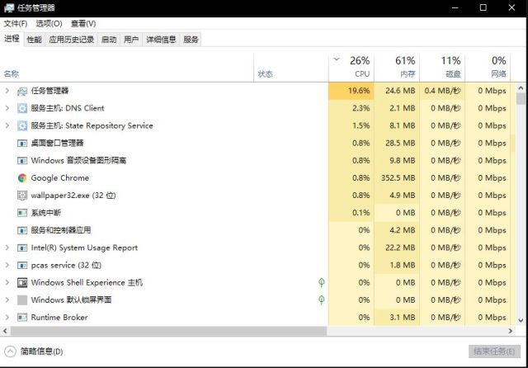Switch to the 用户 tab

(131, 40)
